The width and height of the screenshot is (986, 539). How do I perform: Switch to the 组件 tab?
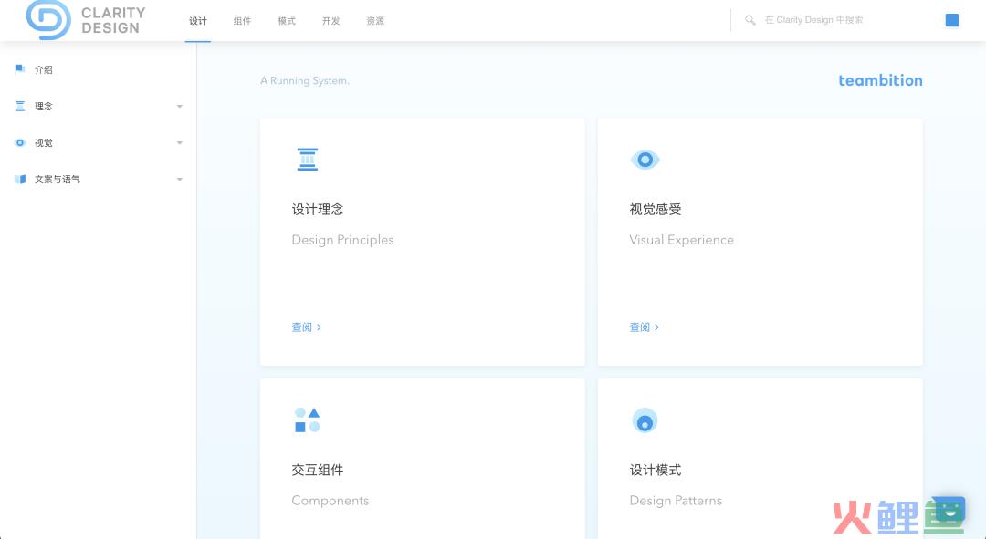242,21
